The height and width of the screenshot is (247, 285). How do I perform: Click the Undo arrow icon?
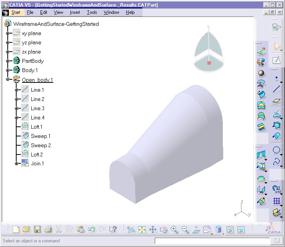92,230
